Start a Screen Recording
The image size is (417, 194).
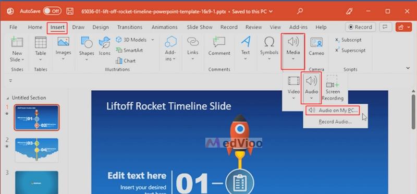tap(333, 88)
